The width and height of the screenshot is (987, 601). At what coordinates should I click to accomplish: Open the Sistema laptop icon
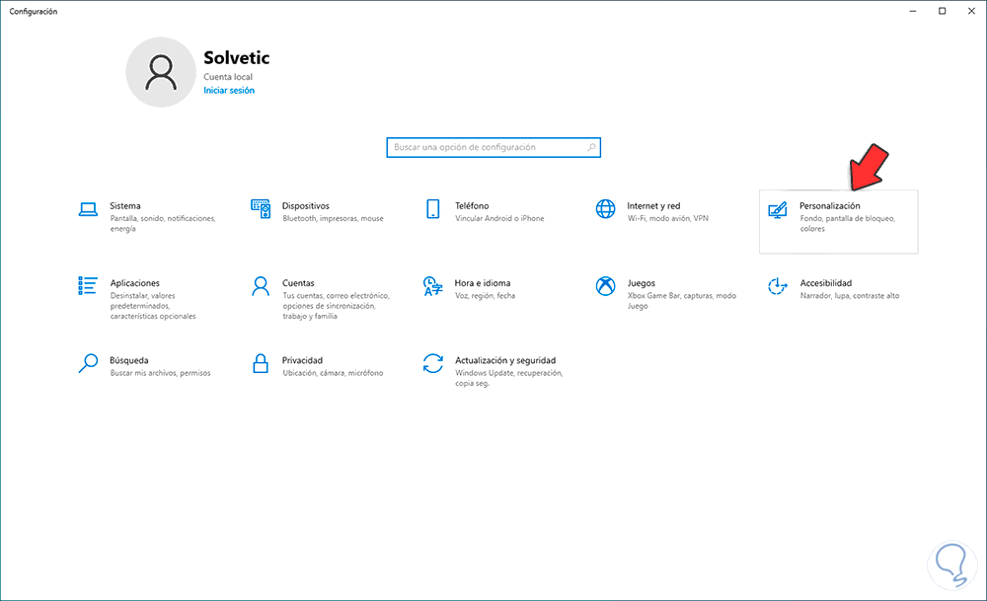coord(88,209)
